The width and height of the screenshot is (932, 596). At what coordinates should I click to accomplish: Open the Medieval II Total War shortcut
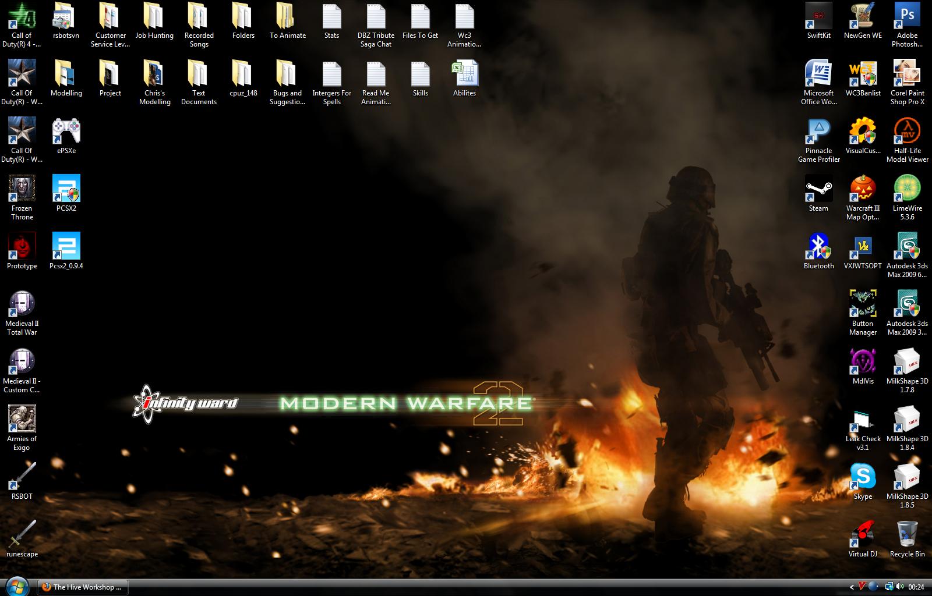click(22, 313)
